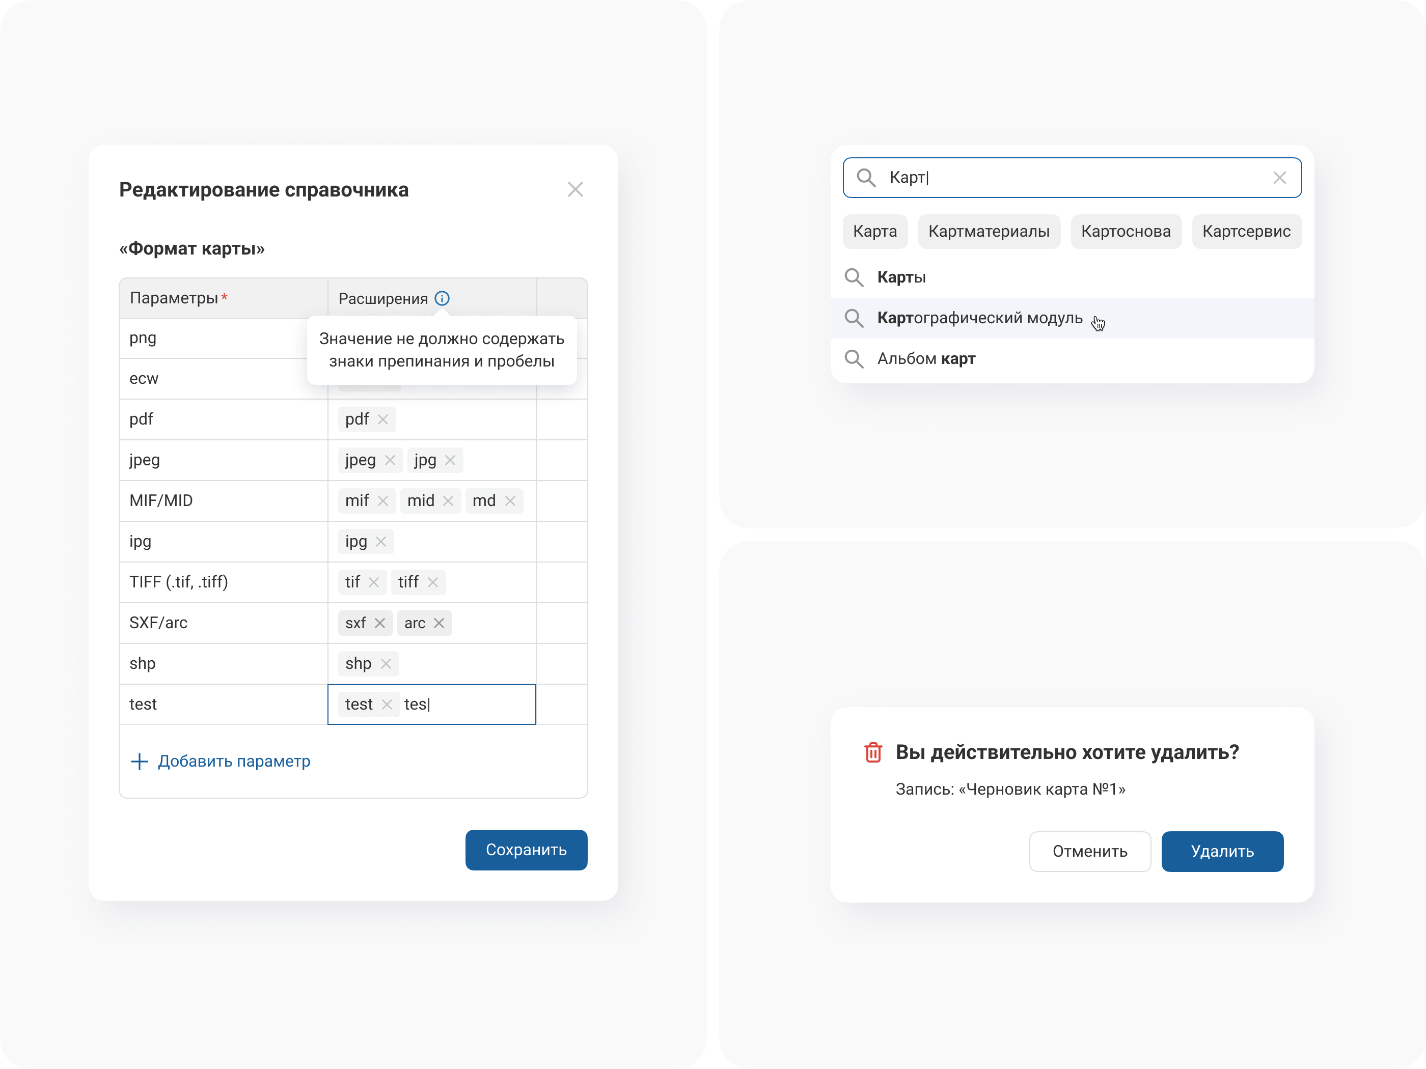
Task: Remove the tiff extension tag
Action: tap(432, 582)
